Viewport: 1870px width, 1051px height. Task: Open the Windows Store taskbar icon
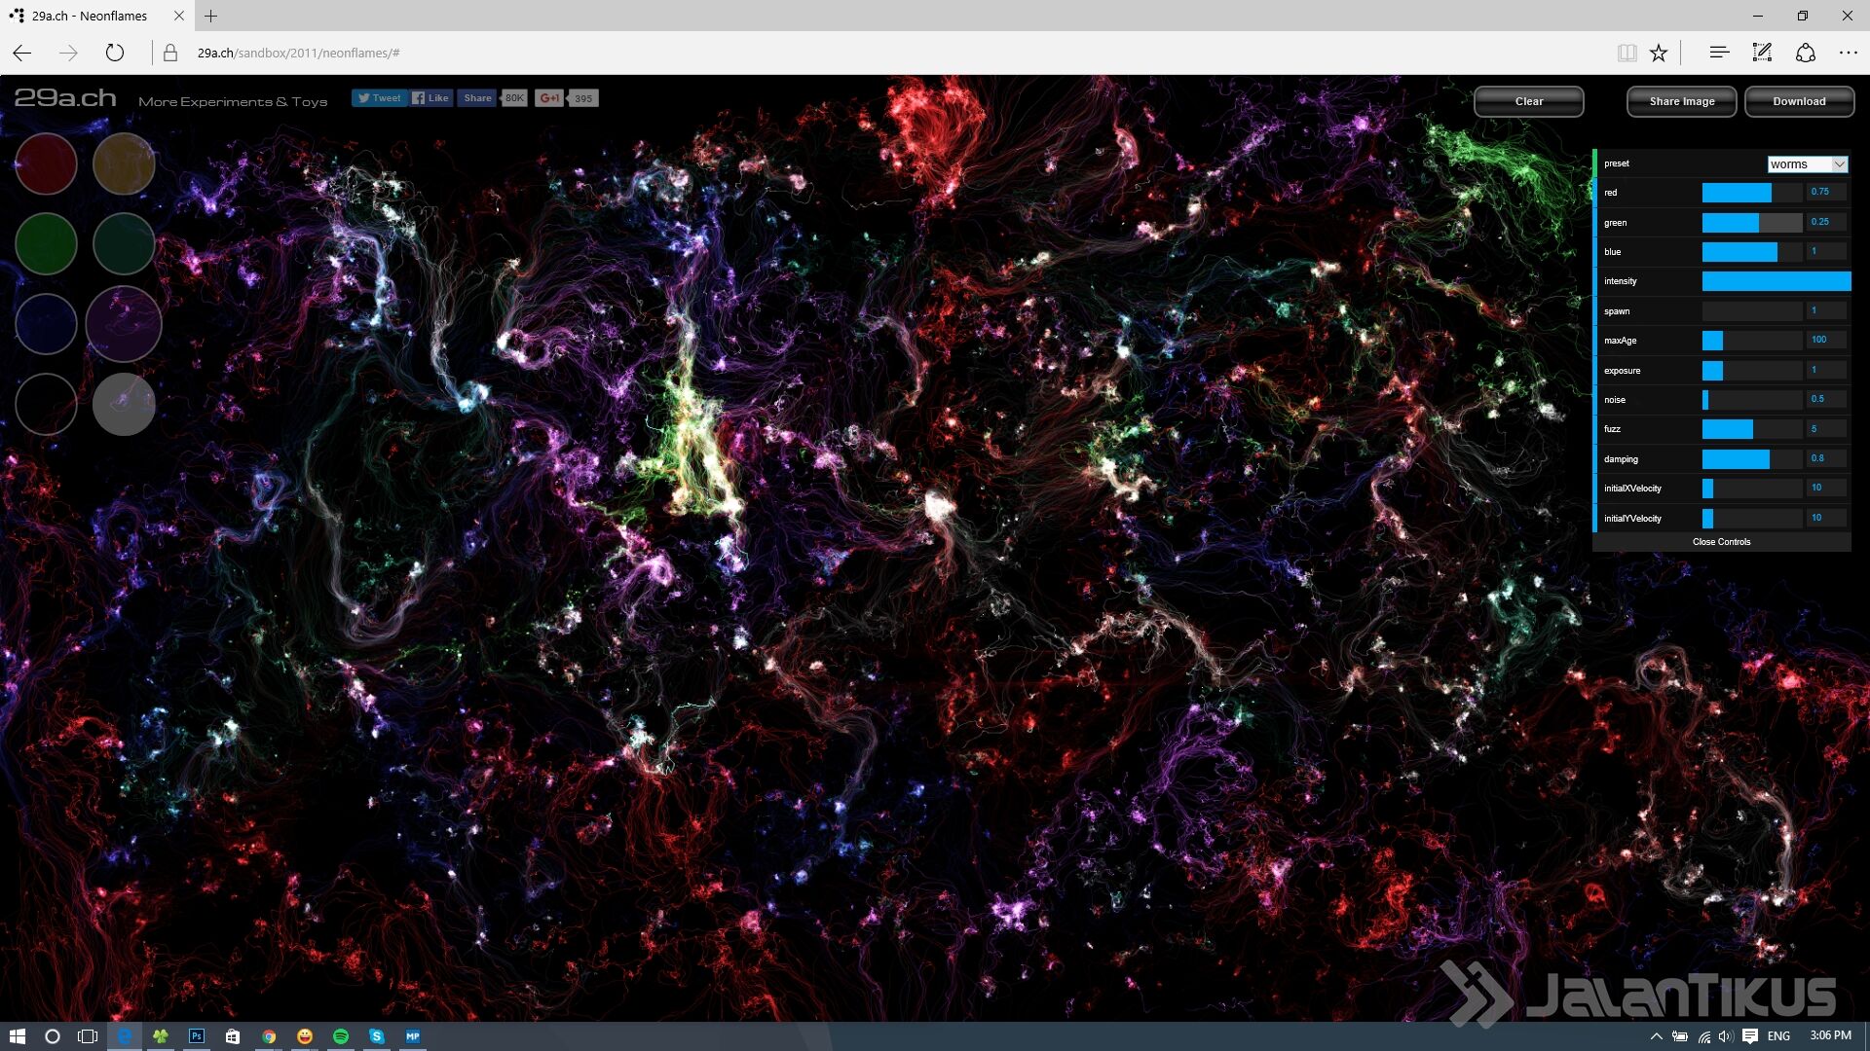point(233,1036)
